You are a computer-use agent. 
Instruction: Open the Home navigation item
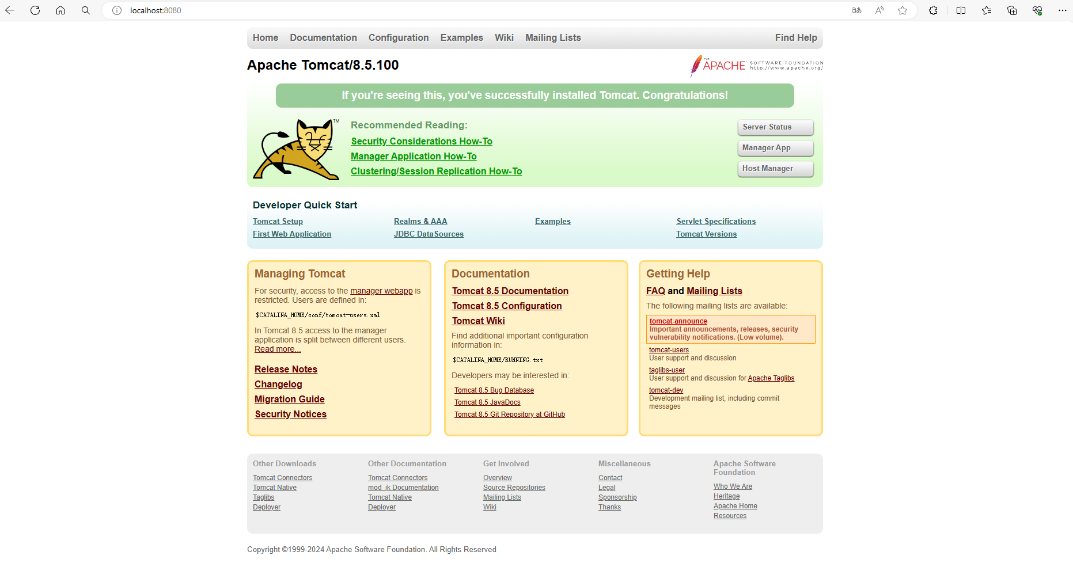(x=266, y=37)
